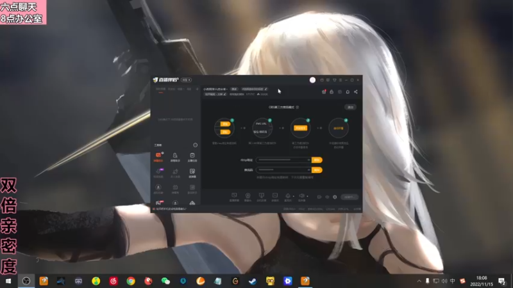Image resolution: width=513 pixels, height=288 pixels.
Task: Launch OBS Studio from the taskbar
Action: 26,281
